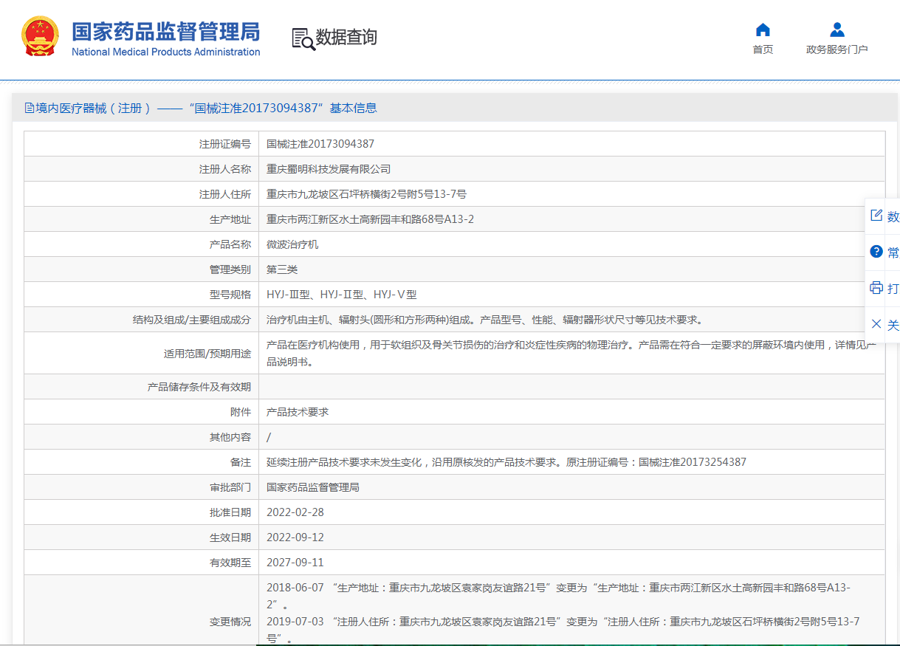Click the national emblem logo
The width and height of the screenshot is (900, 646).
(40, 37)
